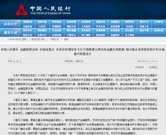
Task: Go to 人员招录 page
Action: click(x=86, y=27)
